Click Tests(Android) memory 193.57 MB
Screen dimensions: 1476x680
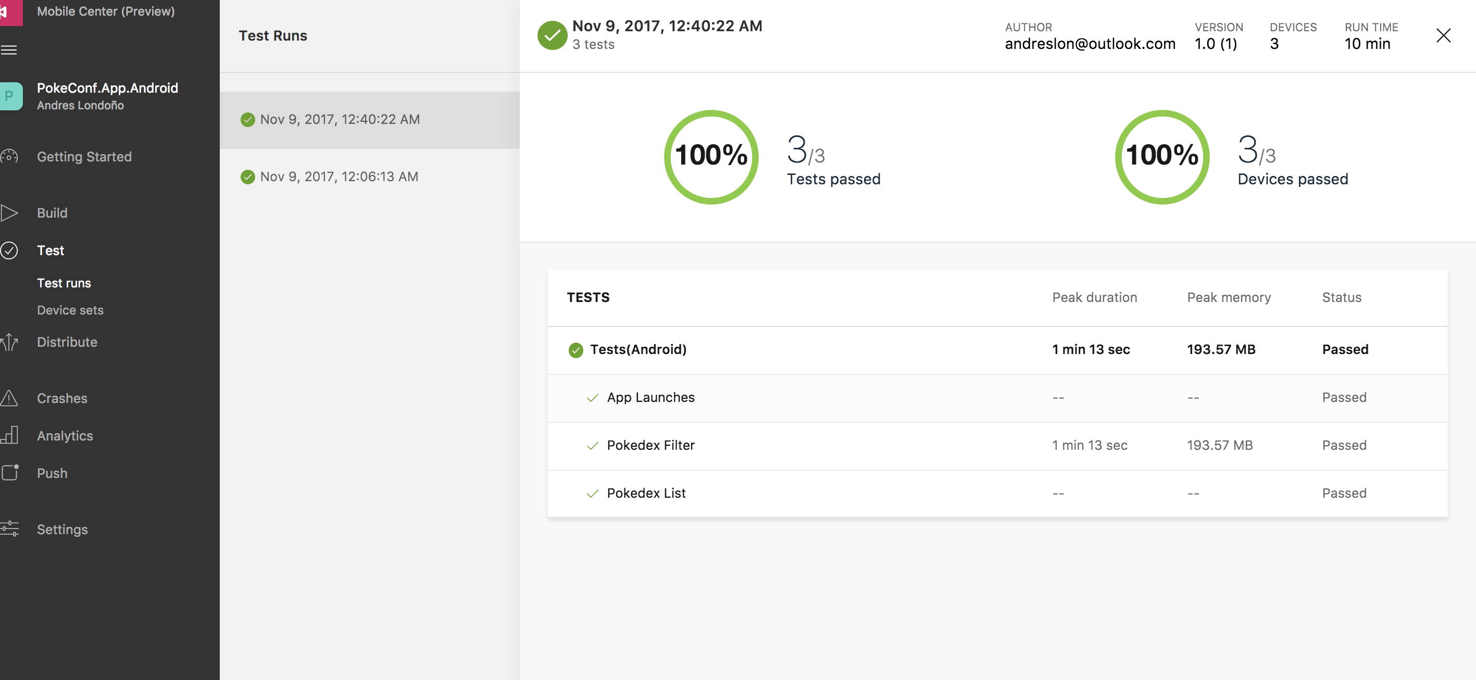1221,349
